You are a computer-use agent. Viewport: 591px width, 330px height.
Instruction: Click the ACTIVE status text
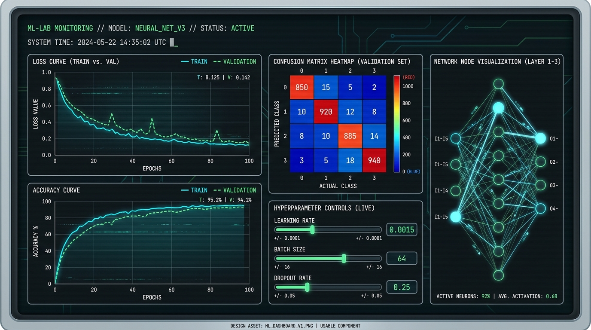243,28
